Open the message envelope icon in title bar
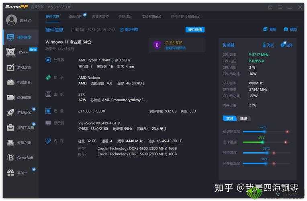Image resolution: width=307 pixels, height=201 pixels. pos(270,7)
